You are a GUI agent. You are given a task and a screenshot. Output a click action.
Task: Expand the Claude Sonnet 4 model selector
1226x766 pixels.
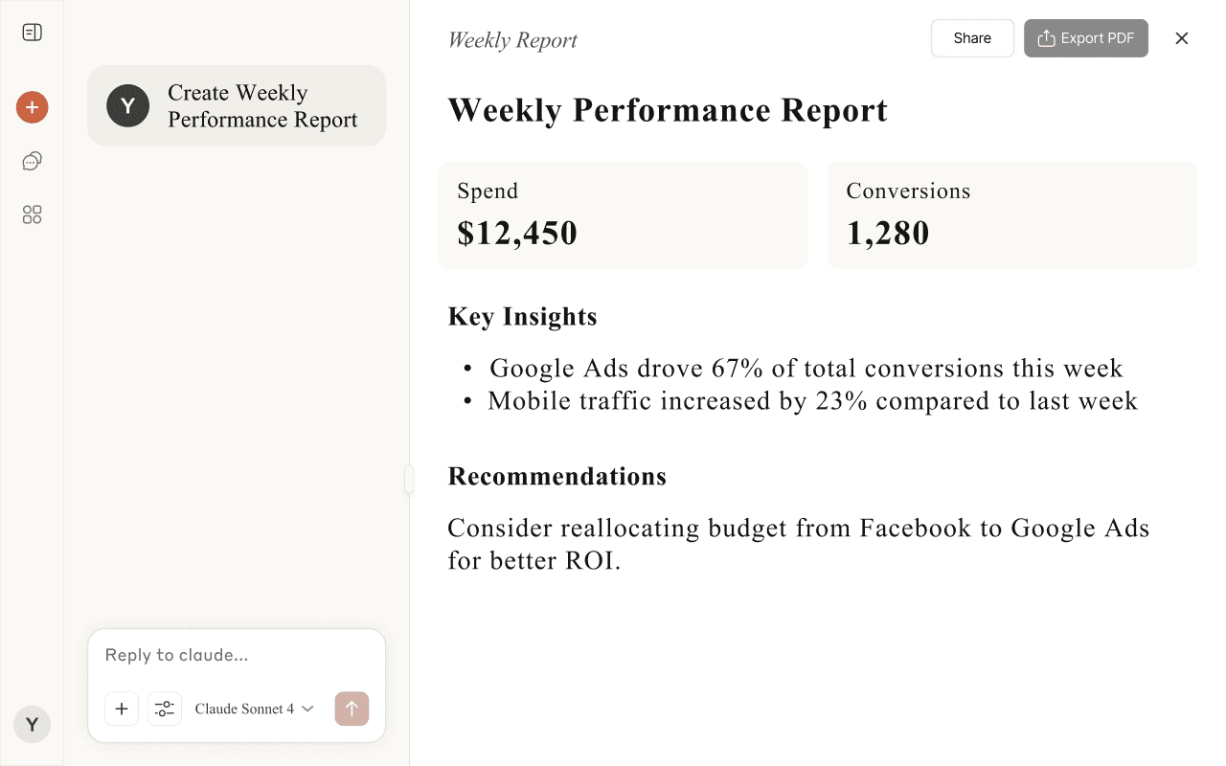254,709
